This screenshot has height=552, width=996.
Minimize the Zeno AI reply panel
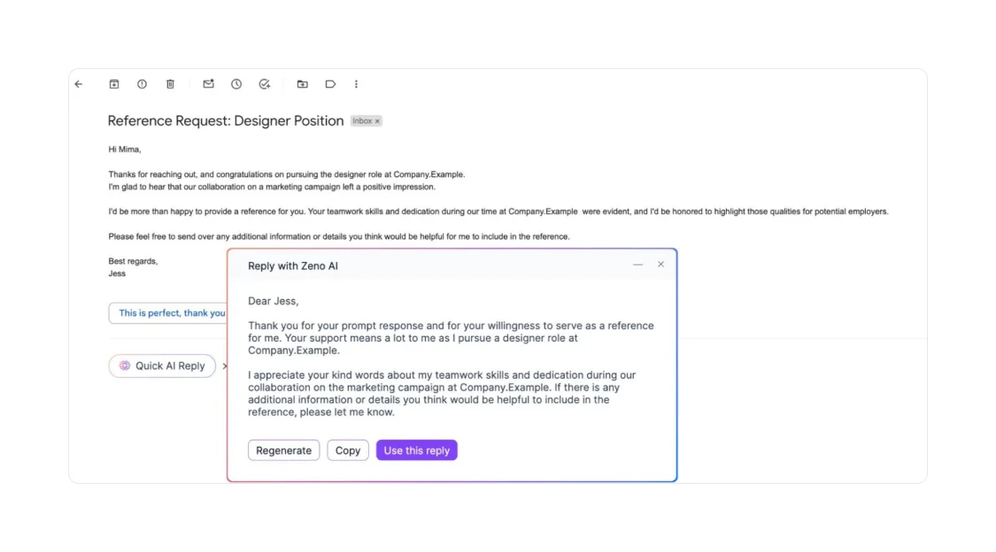coord(637,264)
